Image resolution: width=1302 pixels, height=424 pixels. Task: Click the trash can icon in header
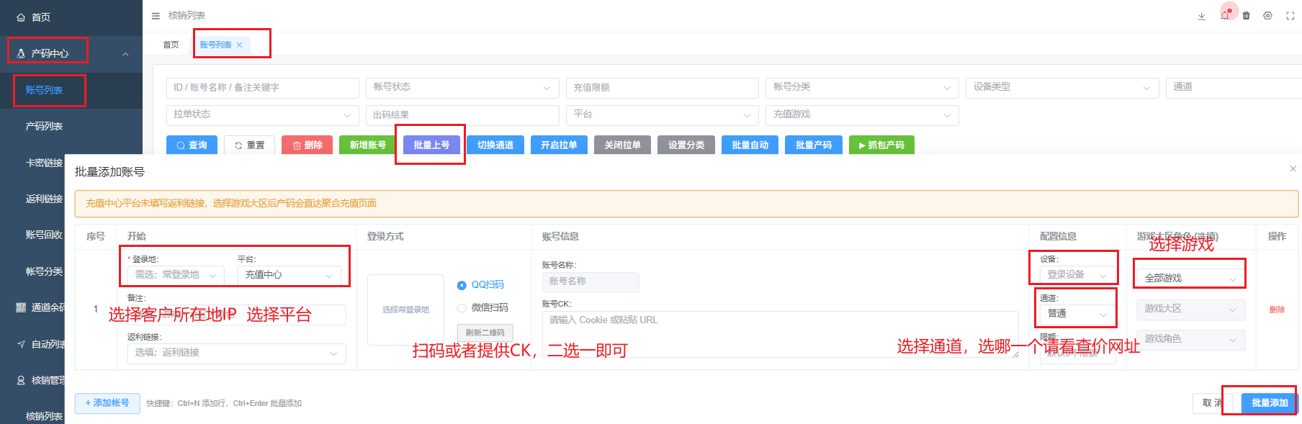tap(1247, 16)
